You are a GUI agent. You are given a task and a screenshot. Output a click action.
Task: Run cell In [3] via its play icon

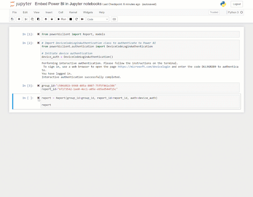pyautogui.click(x=38, y=85)
